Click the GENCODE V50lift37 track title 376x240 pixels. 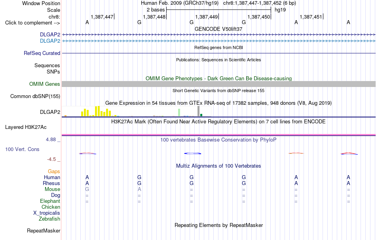coord(218,29)
